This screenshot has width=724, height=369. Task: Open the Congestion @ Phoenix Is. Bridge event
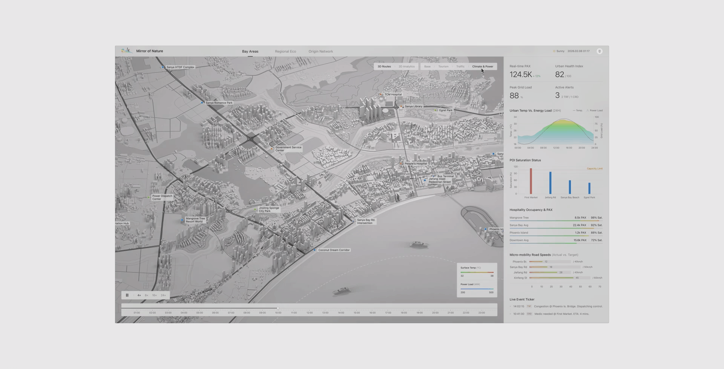[x=568, y=306]
